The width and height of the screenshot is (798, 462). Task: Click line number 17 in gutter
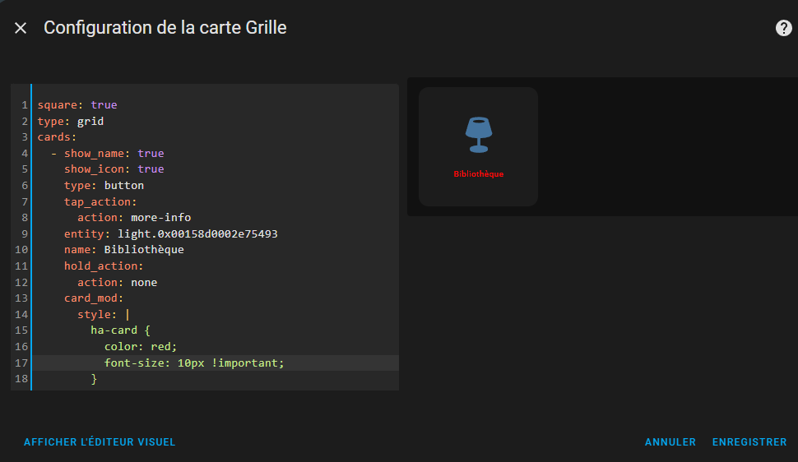click(21, 363)
